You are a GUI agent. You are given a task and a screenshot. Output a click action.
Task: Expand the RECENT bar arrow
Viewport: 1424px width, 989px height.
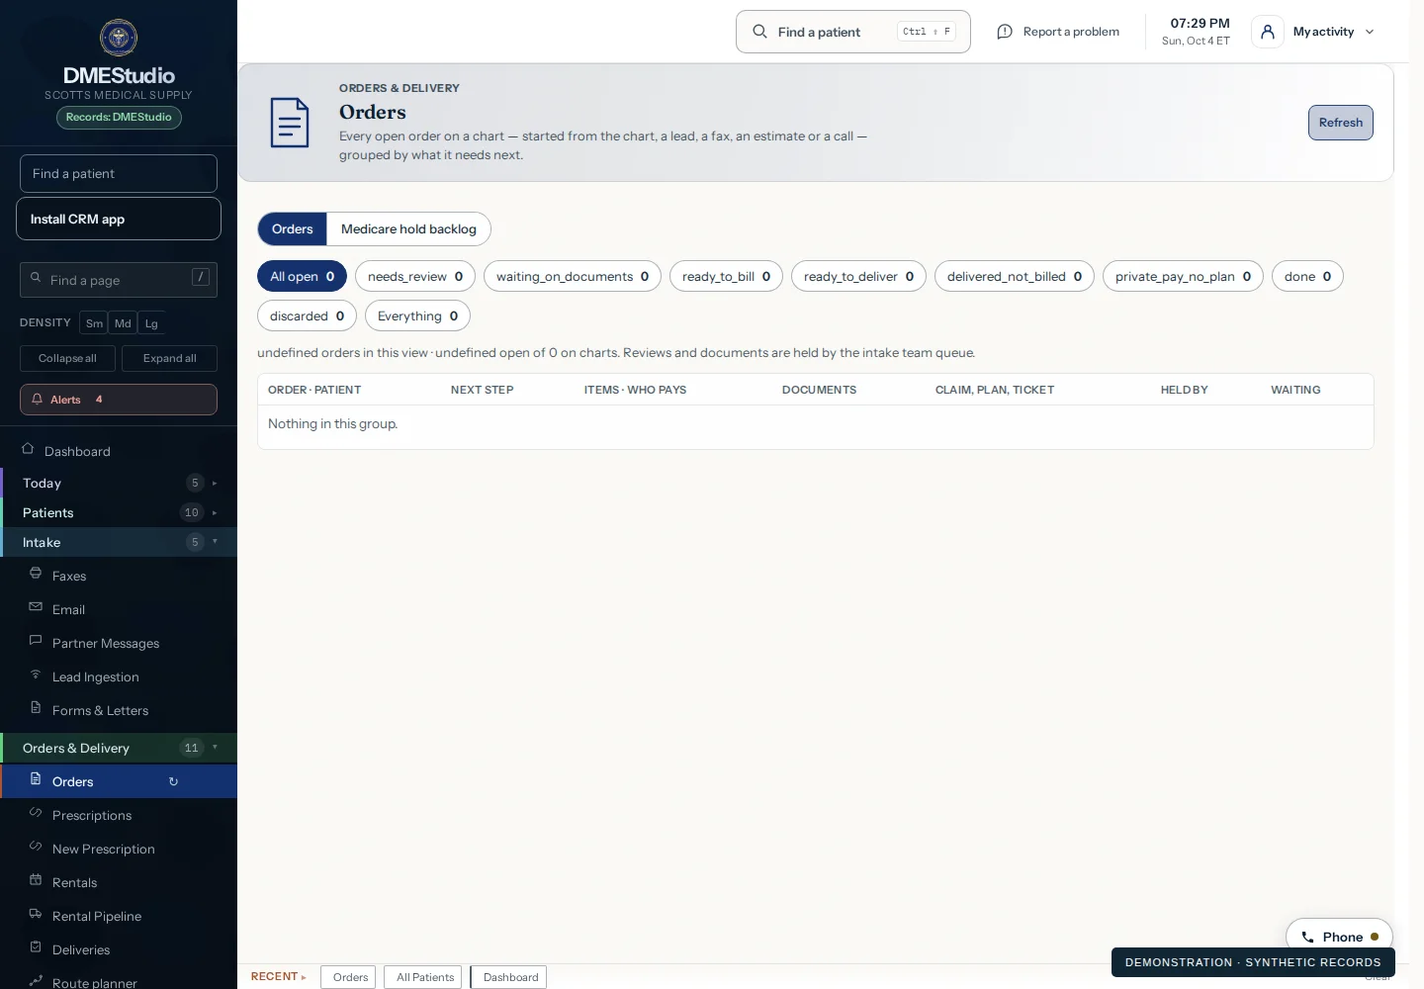[x=304, y=977]
